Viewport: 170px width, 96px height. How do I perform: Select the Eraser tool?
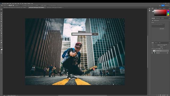[x=1, y=29]
